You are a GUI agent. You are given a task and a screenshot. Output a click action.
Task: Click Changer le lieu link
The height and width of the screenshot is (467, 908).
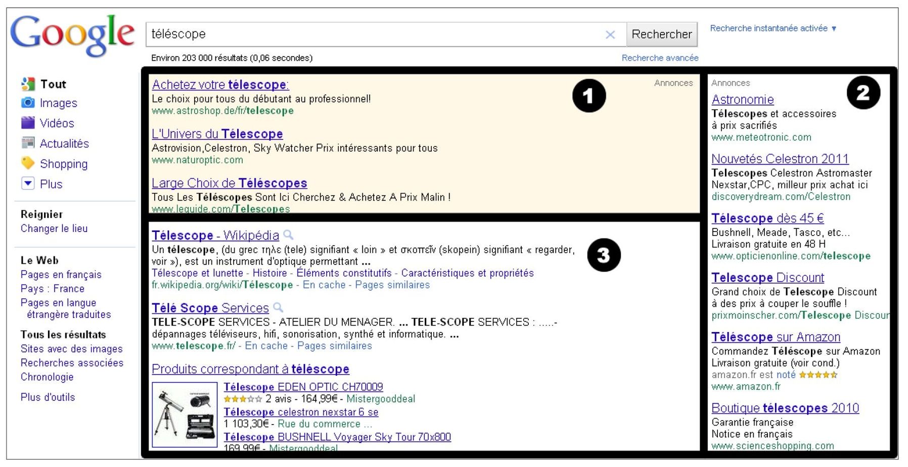[x=54, y=228]
